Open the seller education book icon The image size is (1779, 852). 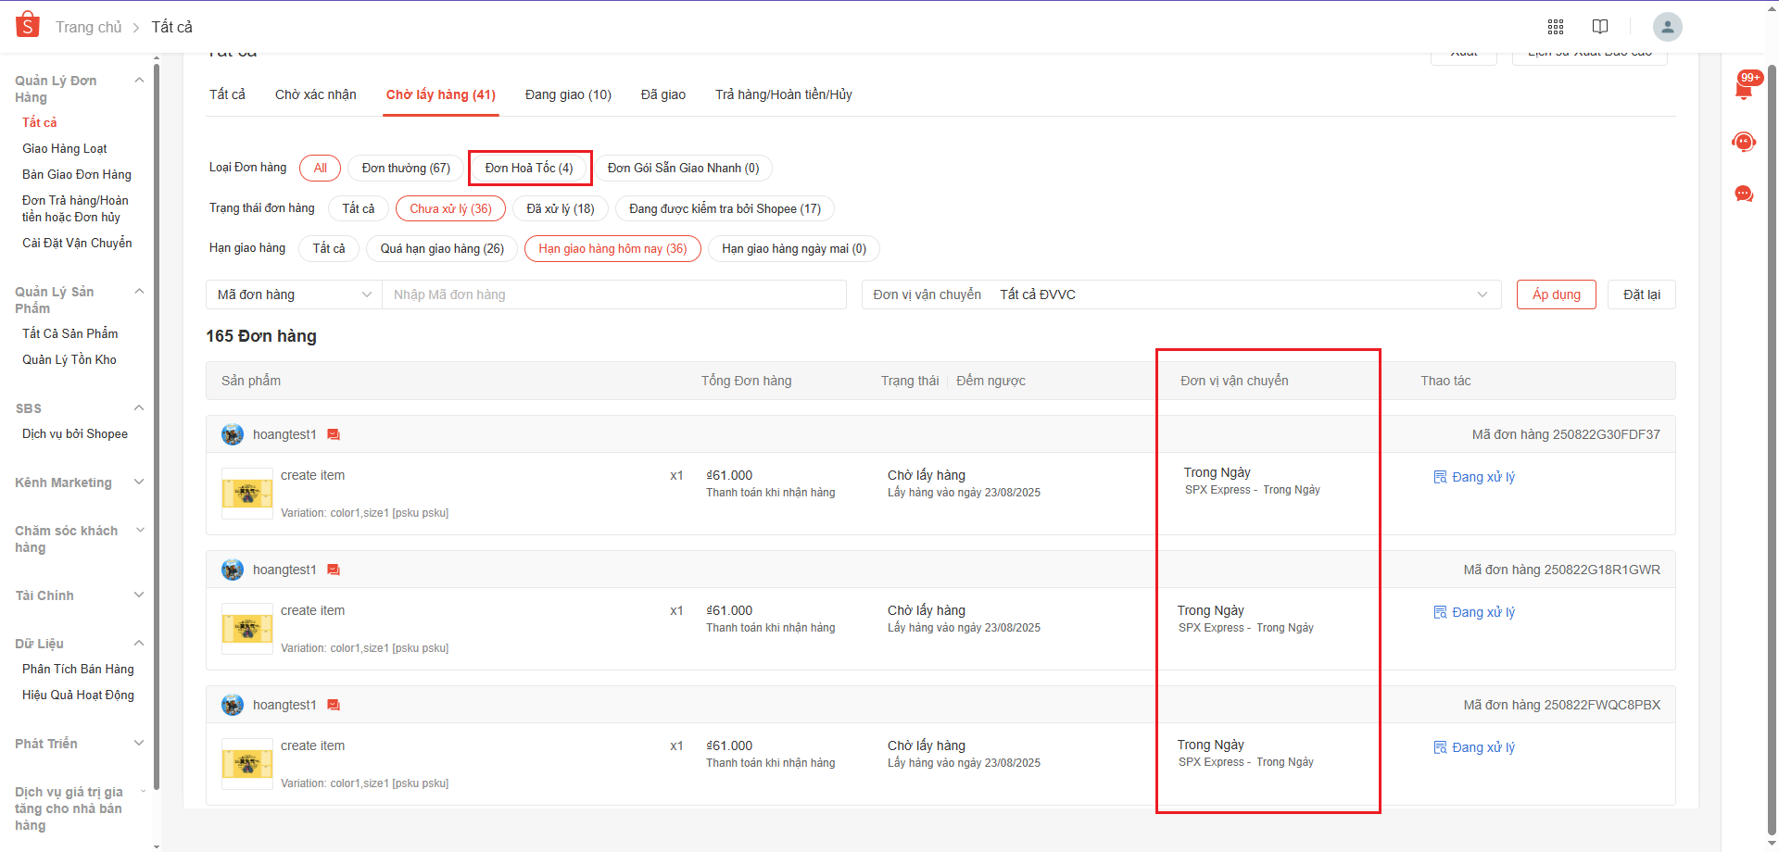[1600, 27]
